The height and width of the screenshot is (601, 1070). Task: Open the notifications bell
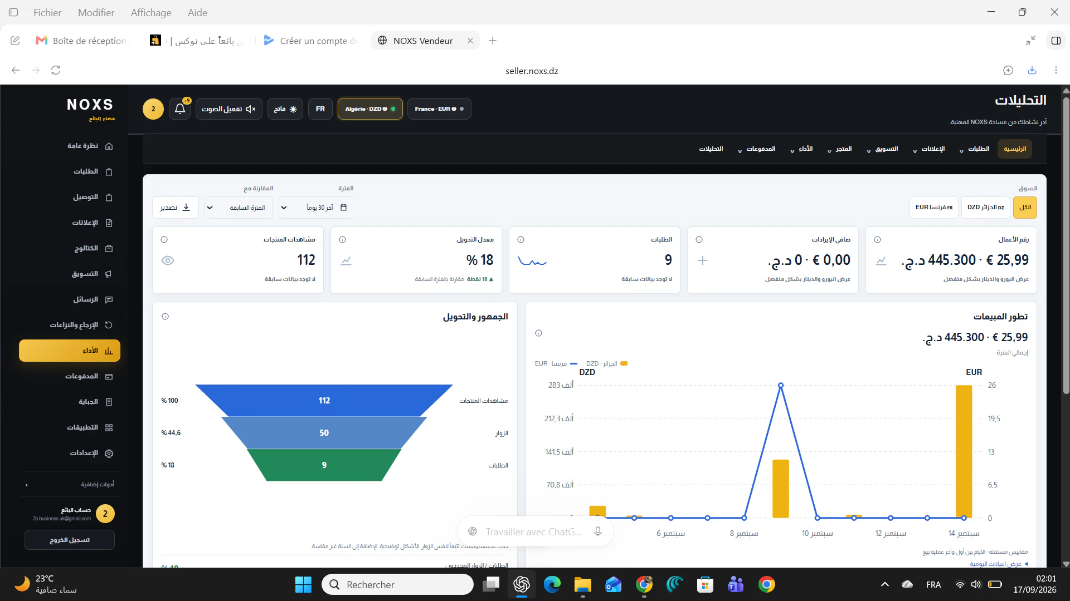point(180,109)
